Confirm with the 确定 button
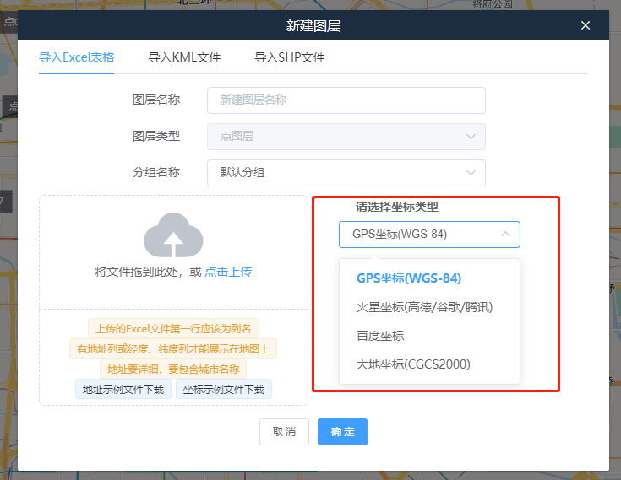 342,432
